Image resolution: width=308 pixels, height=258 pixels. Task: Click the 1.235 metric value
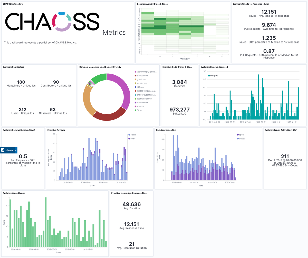coord(269,38)
